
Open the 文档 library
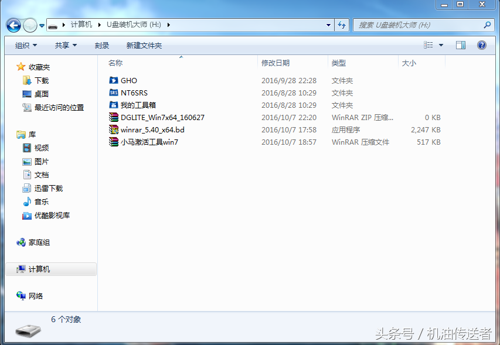click(x=42, y=175)
